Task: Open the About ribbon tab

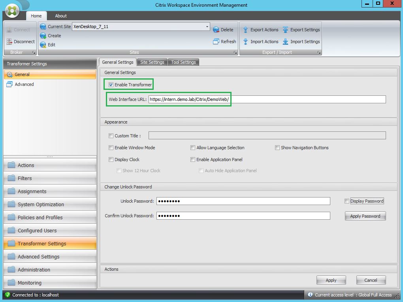Action: pyautogui.click(x=60, y=16)
